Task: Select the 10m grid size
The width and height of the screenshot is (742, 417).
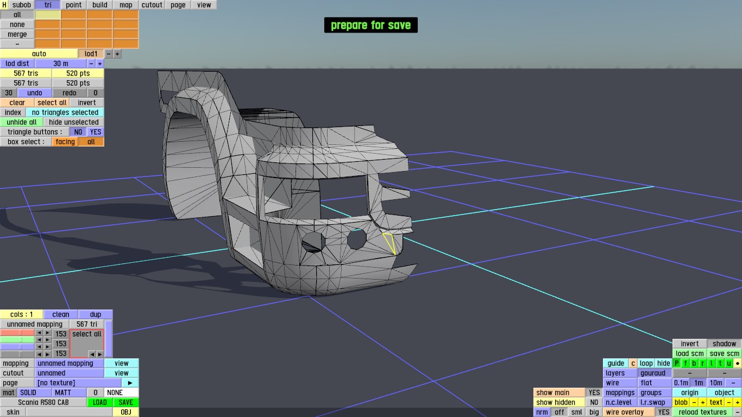Action: (x=716, y=383)
